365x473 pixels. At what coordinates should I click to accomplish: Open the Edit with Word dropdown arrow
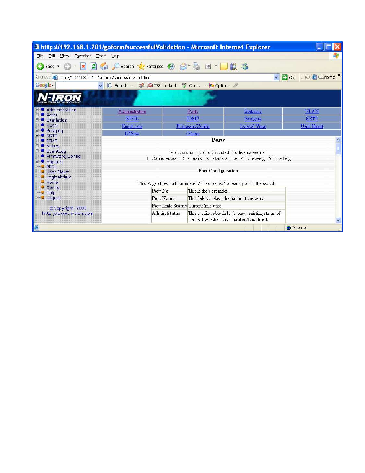216,66
